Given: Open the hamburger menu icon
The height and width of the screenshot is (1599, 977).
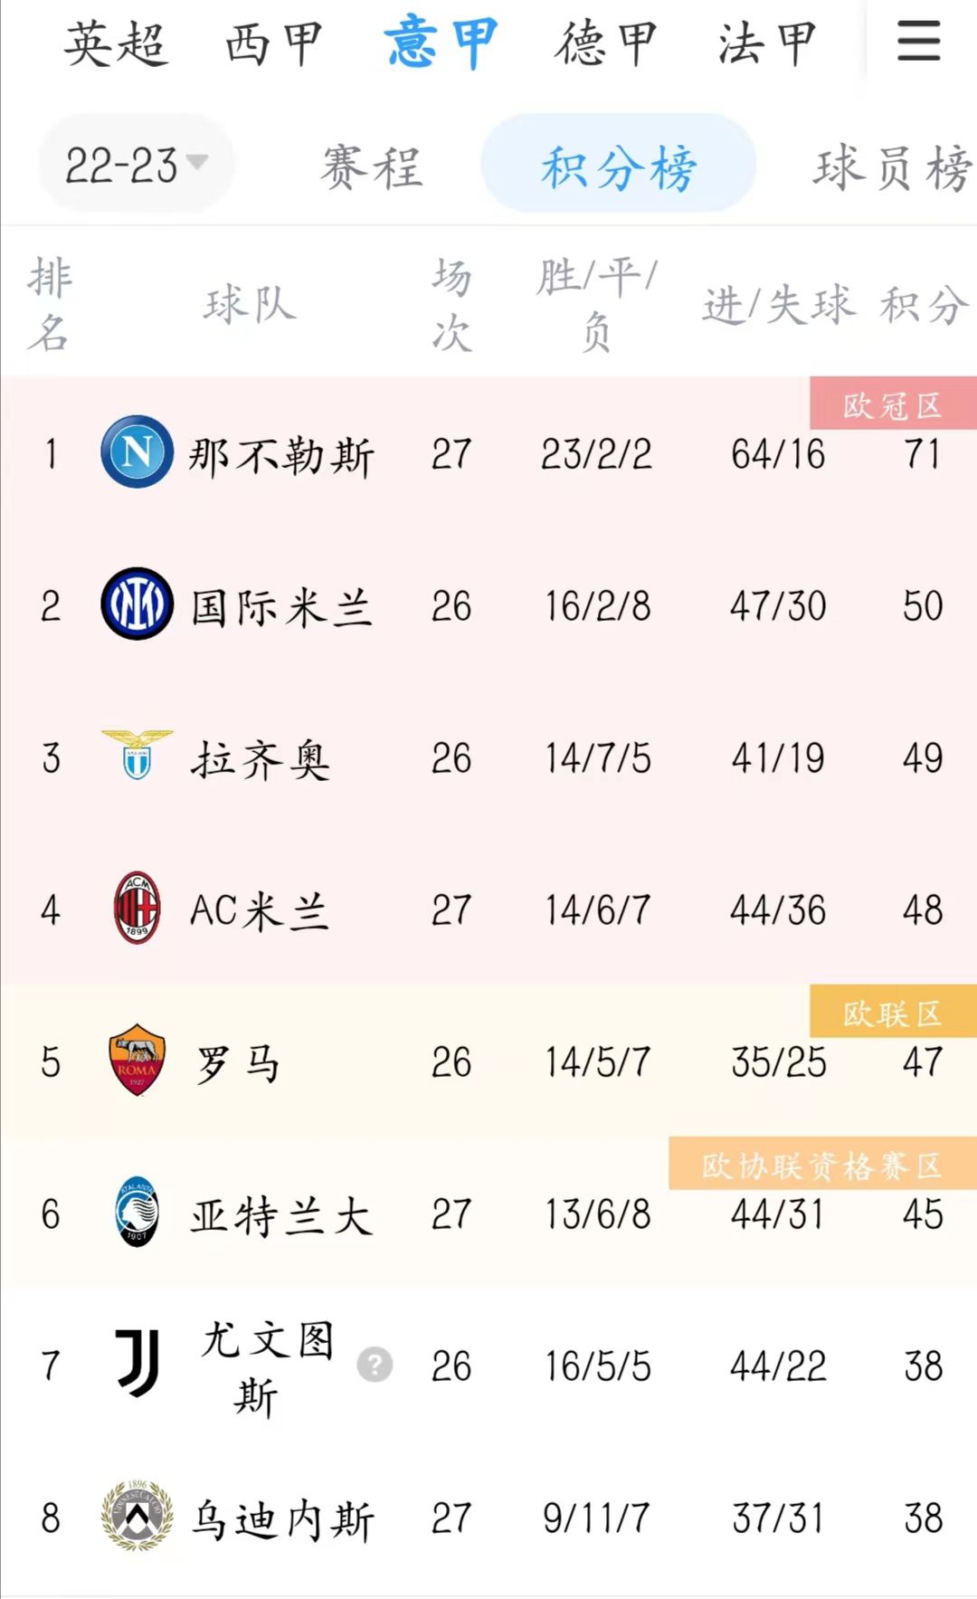Looking at the screenshot, I should [x=918, y=42].
